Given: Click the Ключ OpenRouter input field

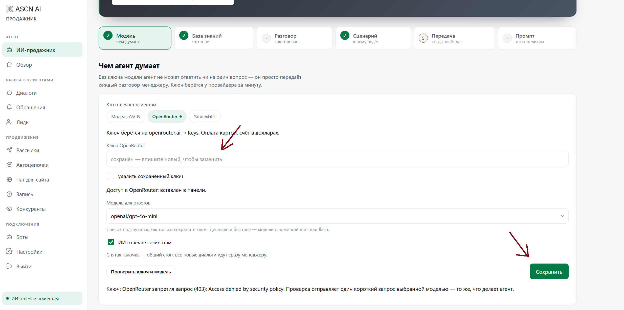Looking at the screenshot, I should pyautogui.click(x=338, y=159).
